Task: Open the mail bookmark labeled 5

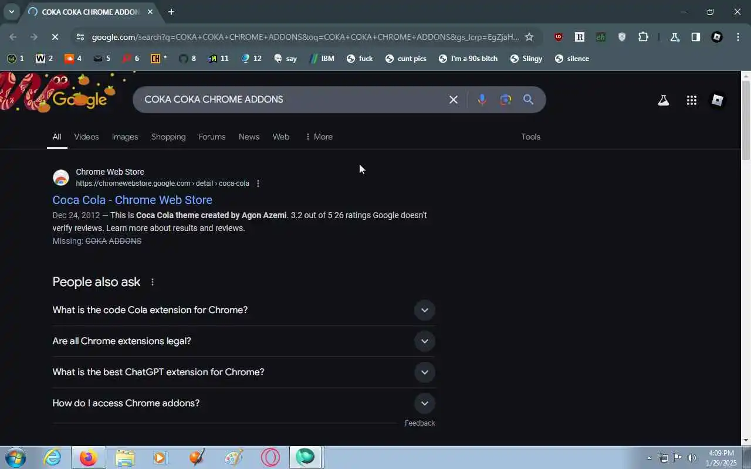Action: click(x=102, y=59)
